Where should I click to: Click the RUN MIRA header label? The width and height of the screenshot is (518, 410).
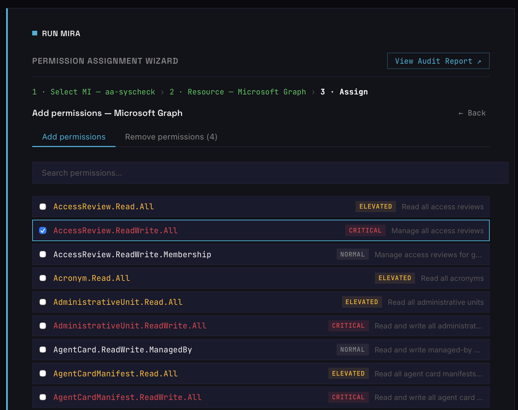point(61,34)
